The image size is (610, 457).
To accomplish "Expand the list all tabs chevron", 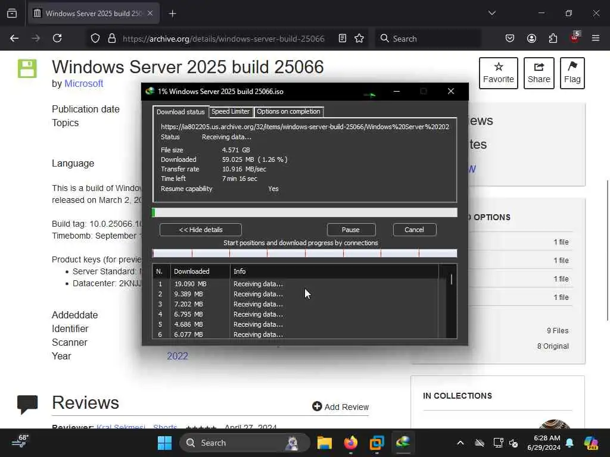I will 491,13.
